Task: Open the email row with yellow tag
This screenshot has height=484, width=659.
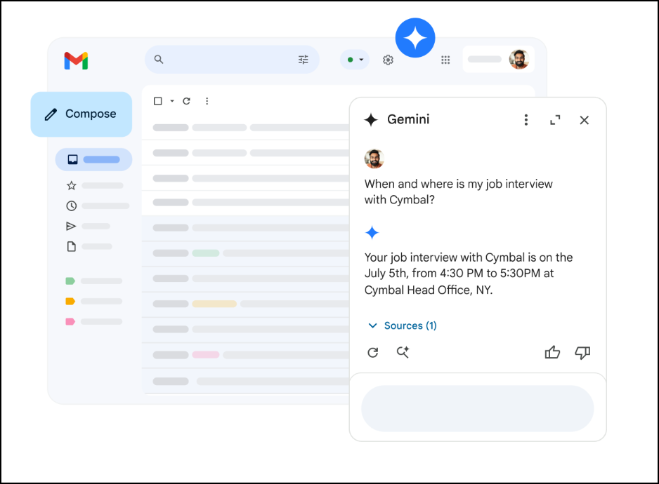Action: tap(246, 304)
